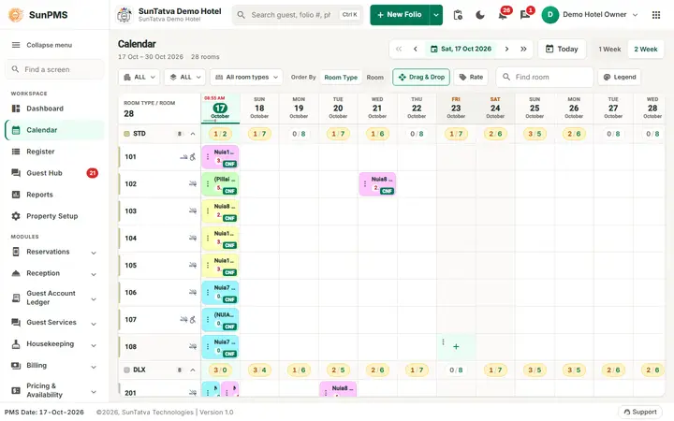Click the SunTatva hotel logo icon

point(125,15)
